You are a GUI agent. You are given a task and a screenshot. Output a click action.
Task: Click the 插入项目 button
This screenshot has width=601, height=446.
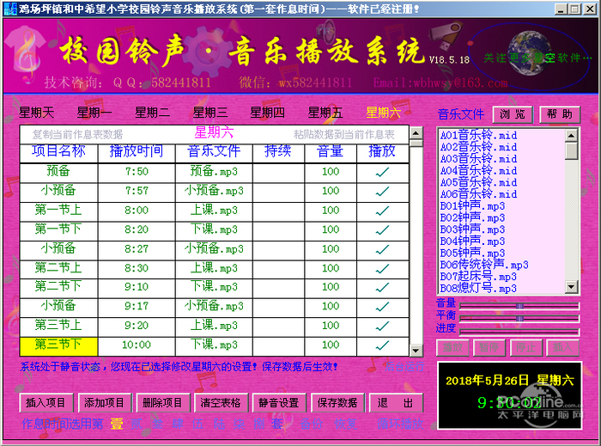(x=46, y=403)
